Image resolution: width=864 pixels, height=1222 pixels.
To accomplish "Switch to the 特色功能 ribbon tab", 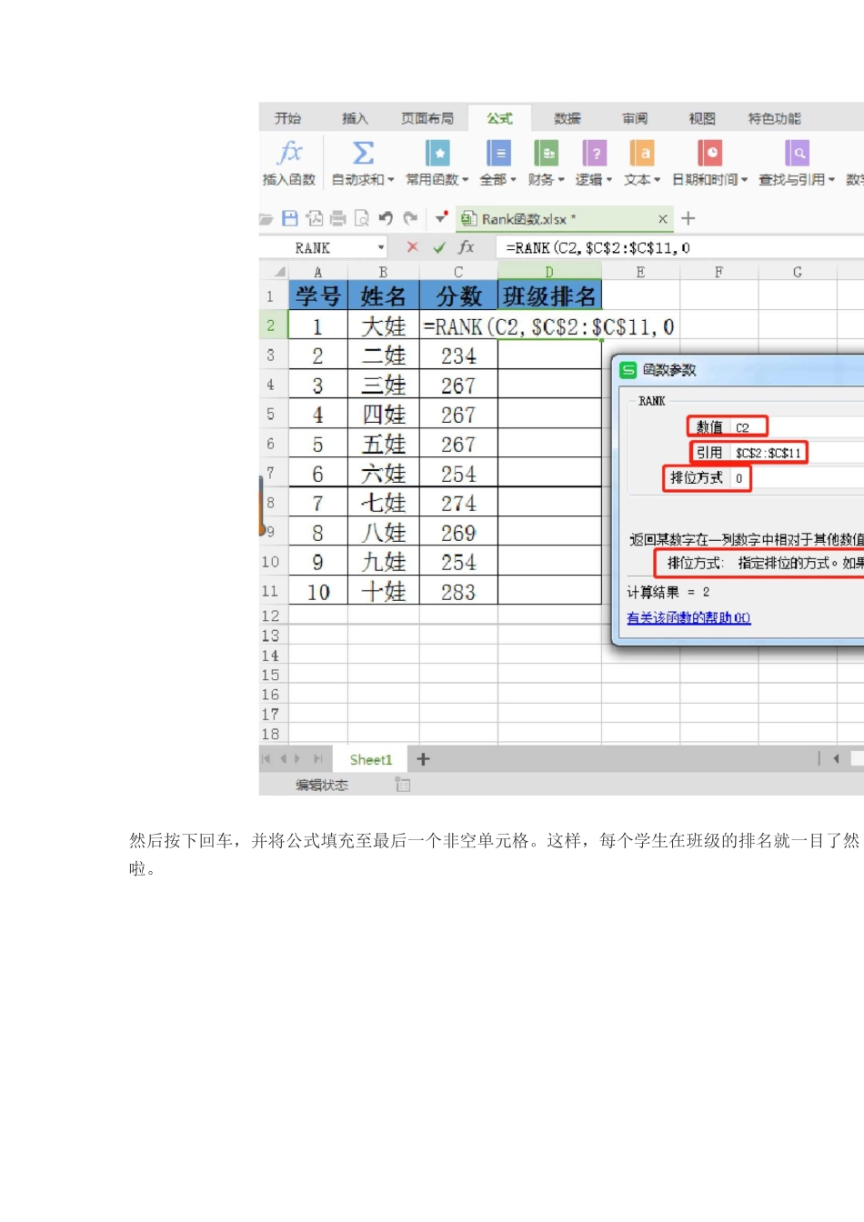I will pyautogui.click(x=775, y=118).
